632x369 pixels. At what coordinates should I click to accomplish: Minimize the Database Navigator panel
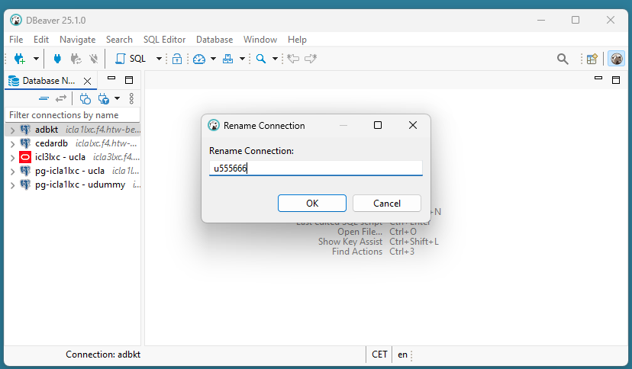click(111, 79)
